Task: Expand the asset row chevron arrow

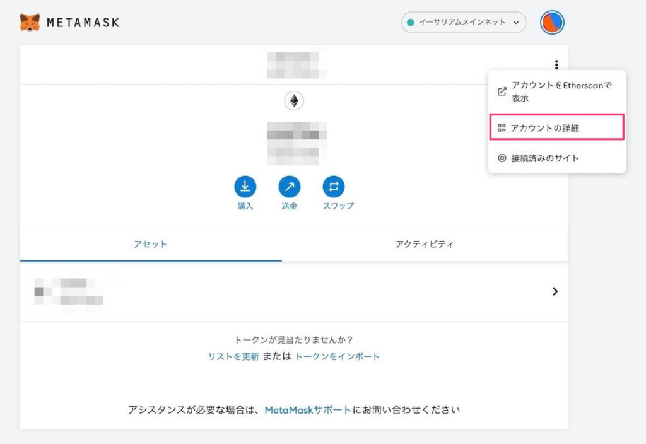Action: pyautogui.click(x=555, y=291)
